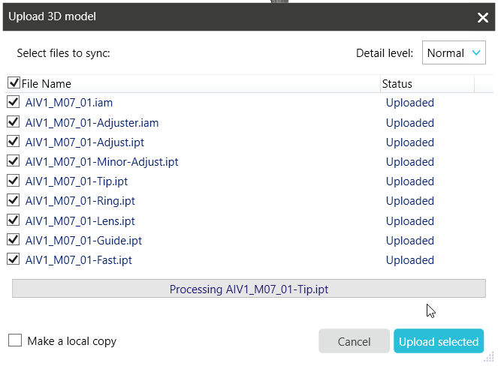The width and height of the screenshot is (498, 366).
Task: Select the AIV1_M07_01-Fast.ipt file name
Action: click(x=78, y=260)
